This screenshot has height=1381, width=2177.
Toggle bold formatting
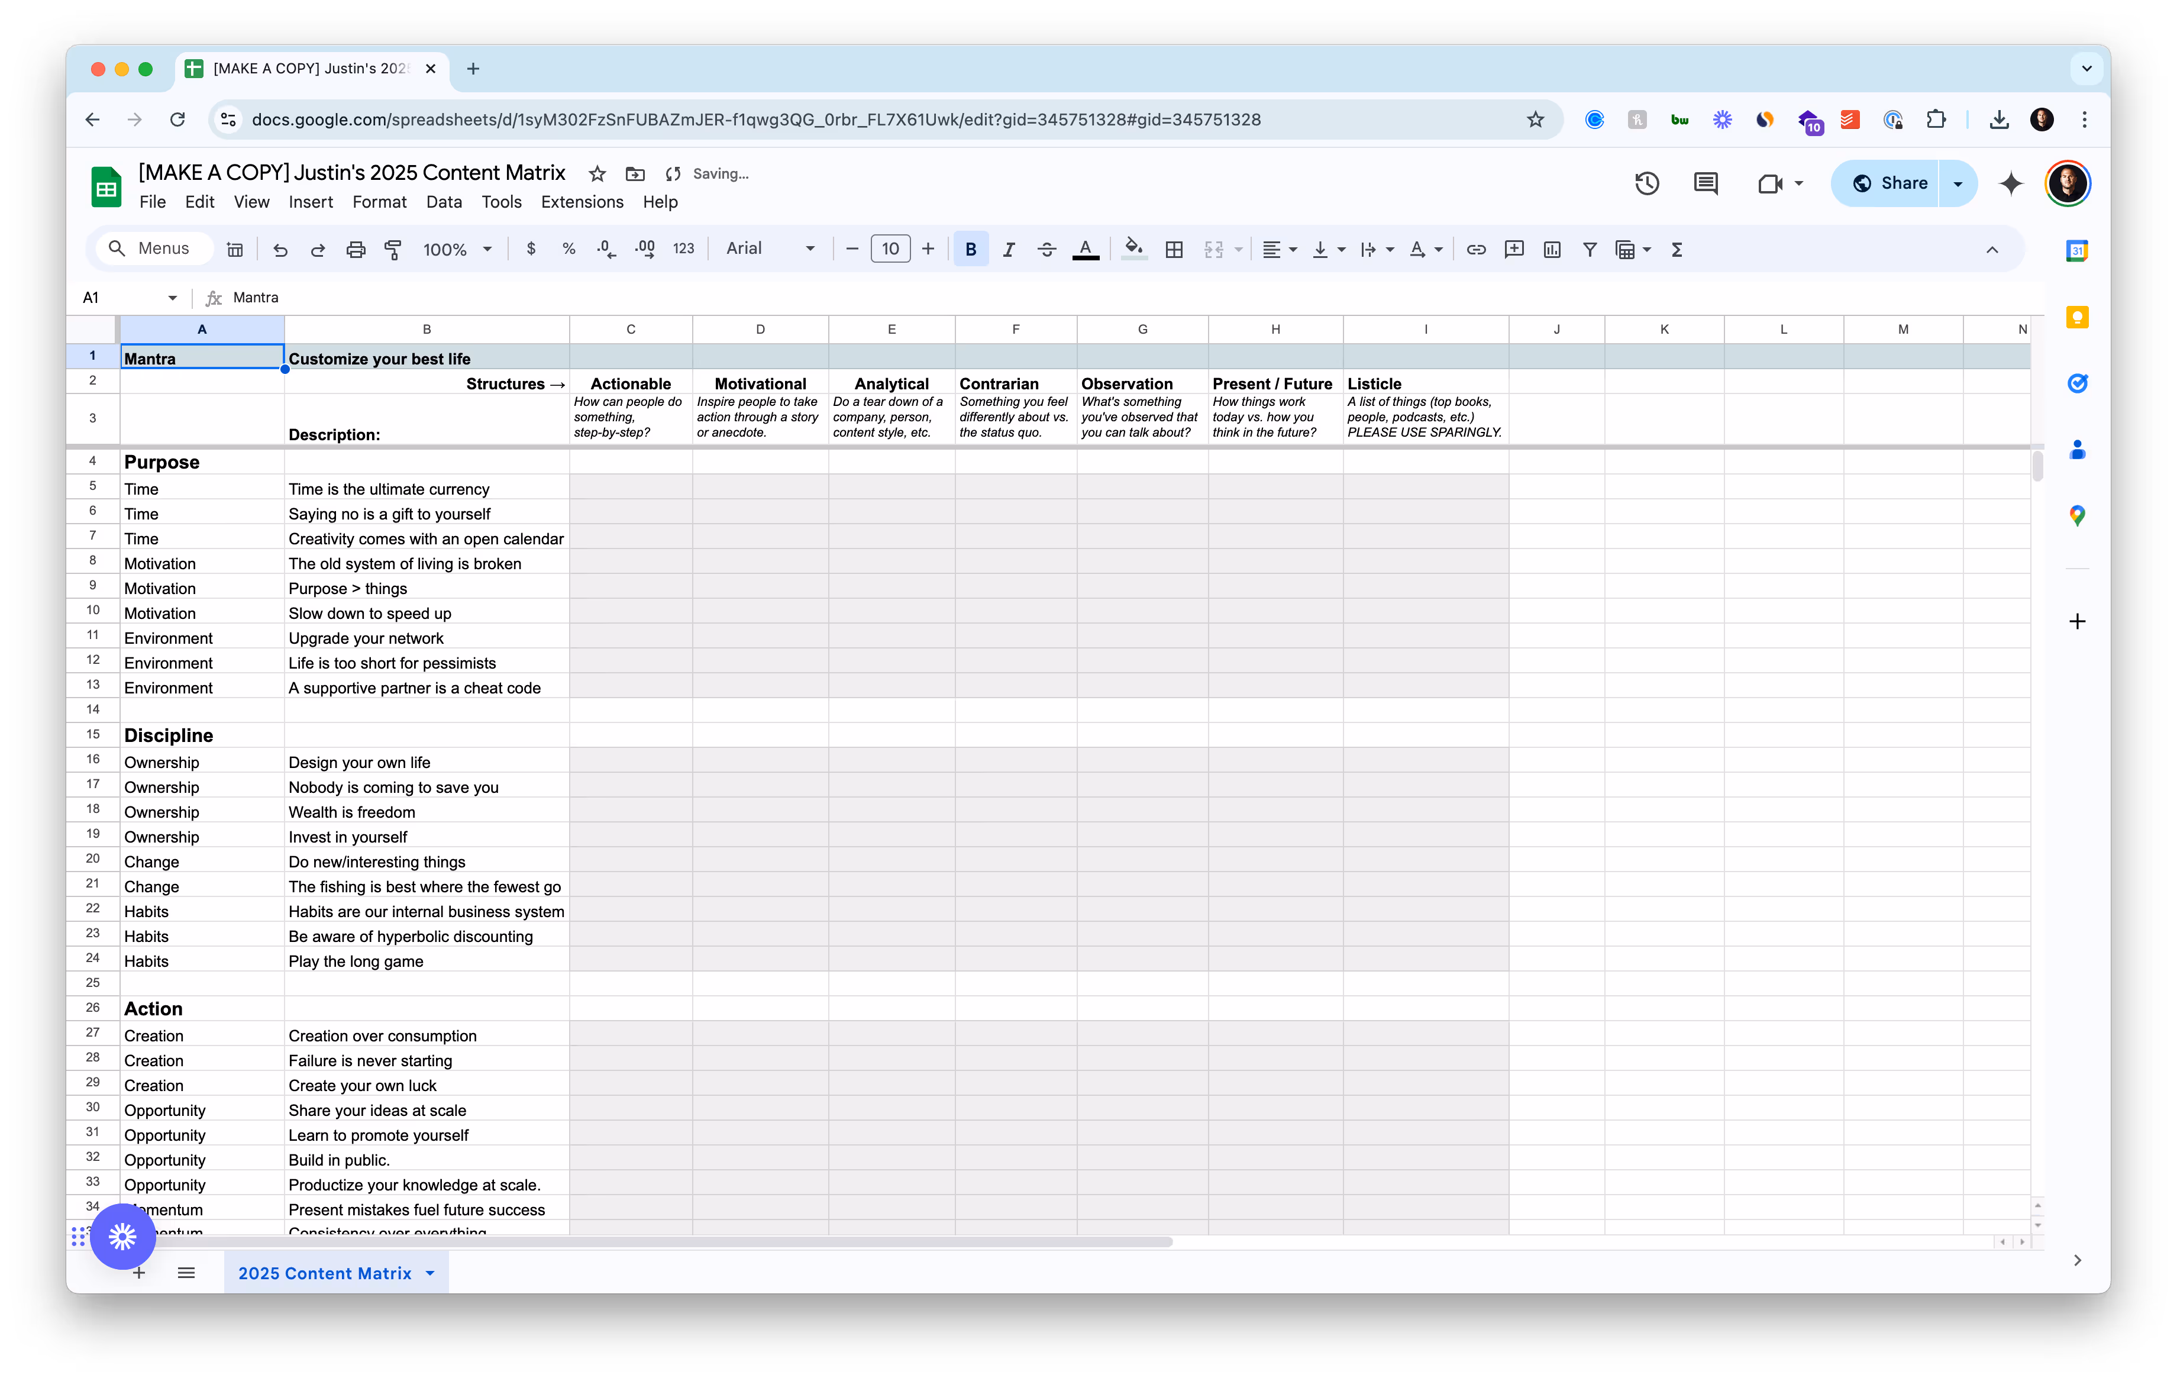[970, 250]
